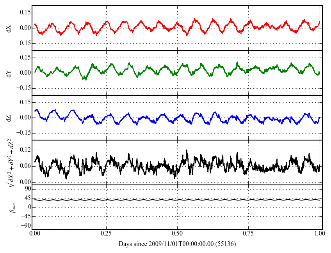Select the blue dZ data curve
This screenshot has height=253, width=331.
[71, 111]
